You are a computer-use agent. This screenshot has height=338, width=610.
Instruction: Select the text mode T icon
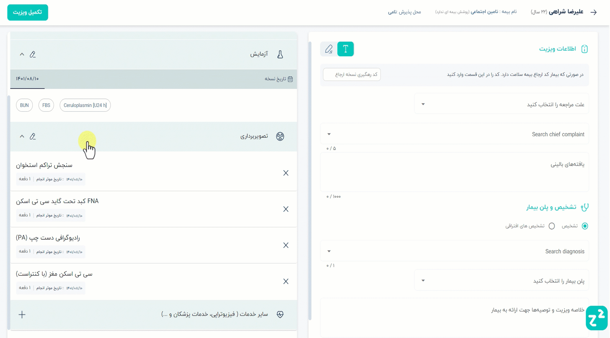click(x=345, y=49)
